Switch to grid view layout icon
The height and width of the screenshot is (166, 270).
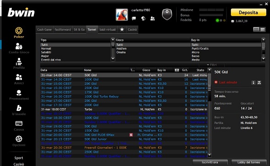(x=256, y=29)
